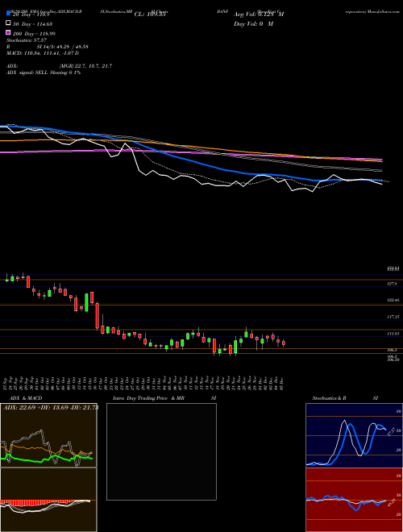Select the '200 Day = 118.99' label
This screenshot has height=532, width=403.
point(35,34)
